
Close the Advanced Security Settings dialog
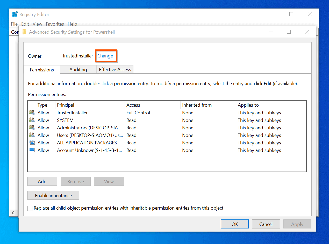point(307,32)
